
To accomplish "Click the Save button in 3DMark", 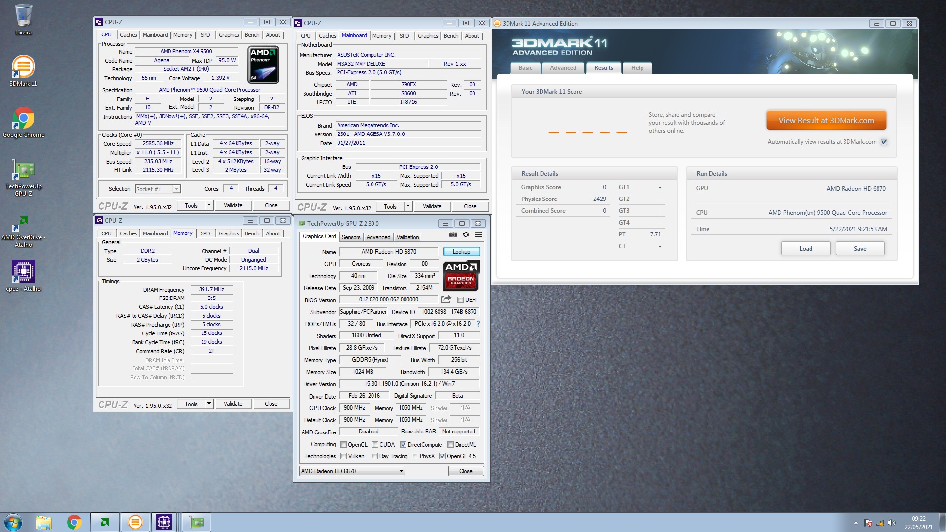I will tap(860, 249).
